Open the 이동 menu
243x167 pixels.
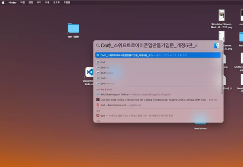47,2
